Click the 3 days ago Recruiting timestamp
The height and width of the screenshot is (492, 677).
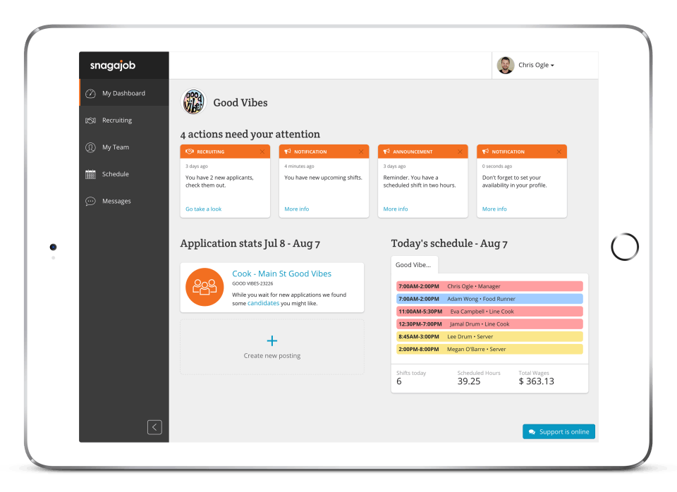click(x=197, y=166)
